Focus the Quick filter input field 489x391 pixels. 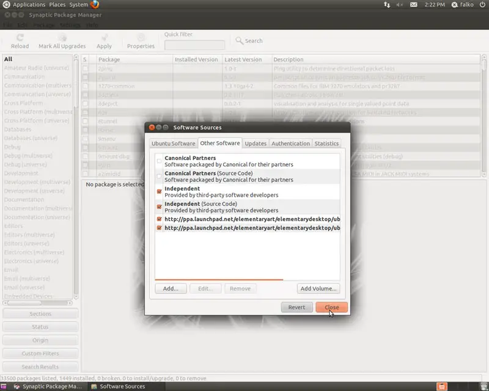coord(194,45)
